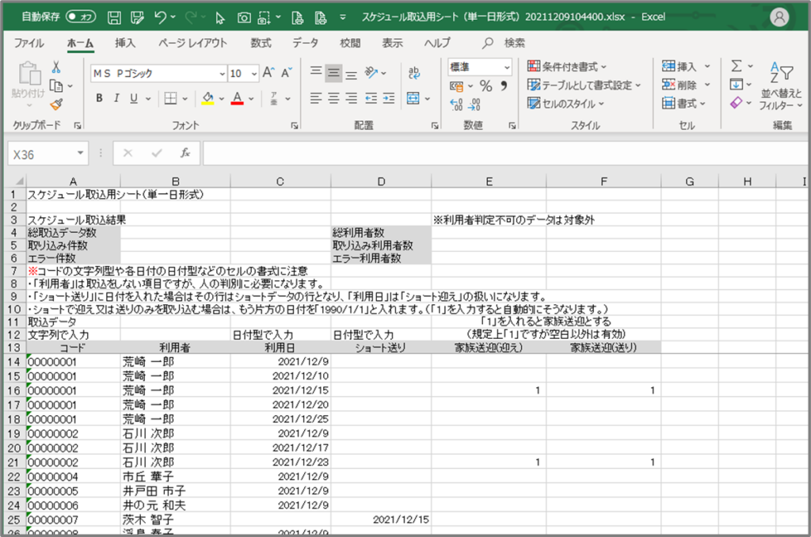Viewport: 811px width, 537px height.
Task: Select the row 14 header
Action: pos(14,362)
